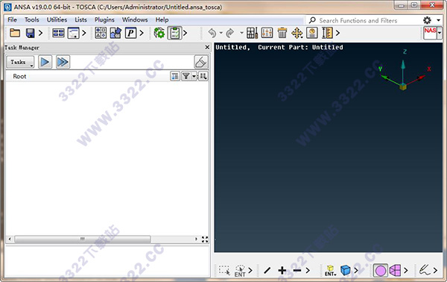Open the Utilities menu

(x=57, y=19)
